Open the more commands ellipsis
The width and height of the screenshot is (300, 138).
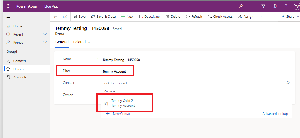(x=261, y=17)
